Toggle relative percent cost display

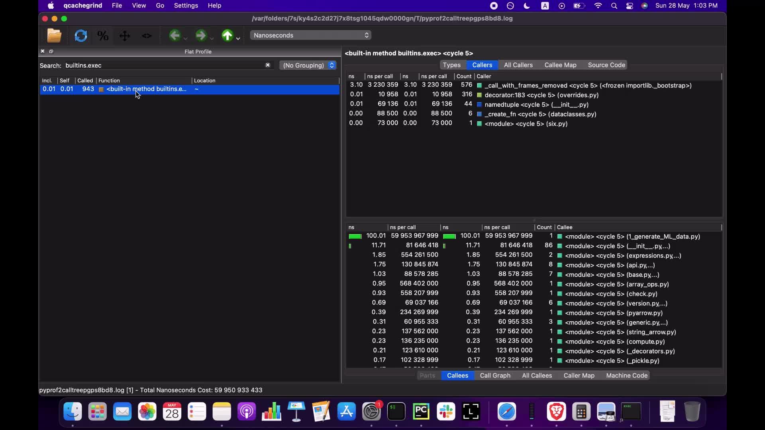point(102,36)
